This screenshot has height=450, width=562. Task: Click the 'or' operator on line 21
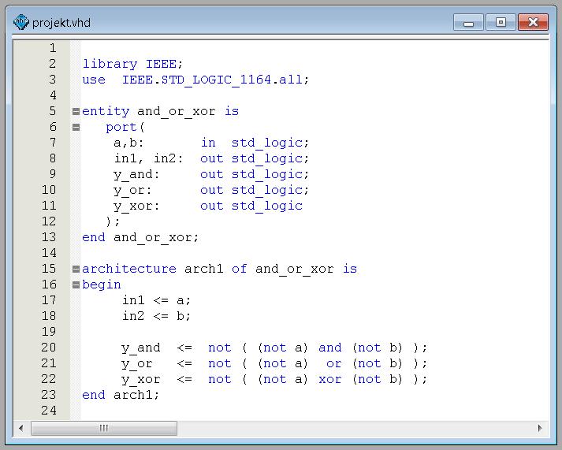tap(334, 363)
